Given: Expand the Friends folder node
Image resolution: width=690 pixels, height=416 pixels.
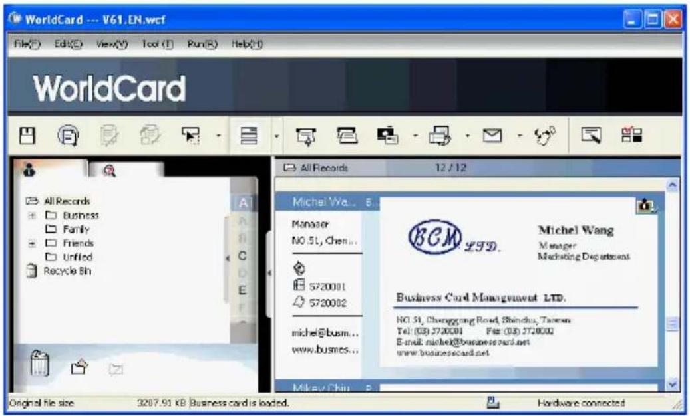Looking at the screenshot, I should coord(32,243).
